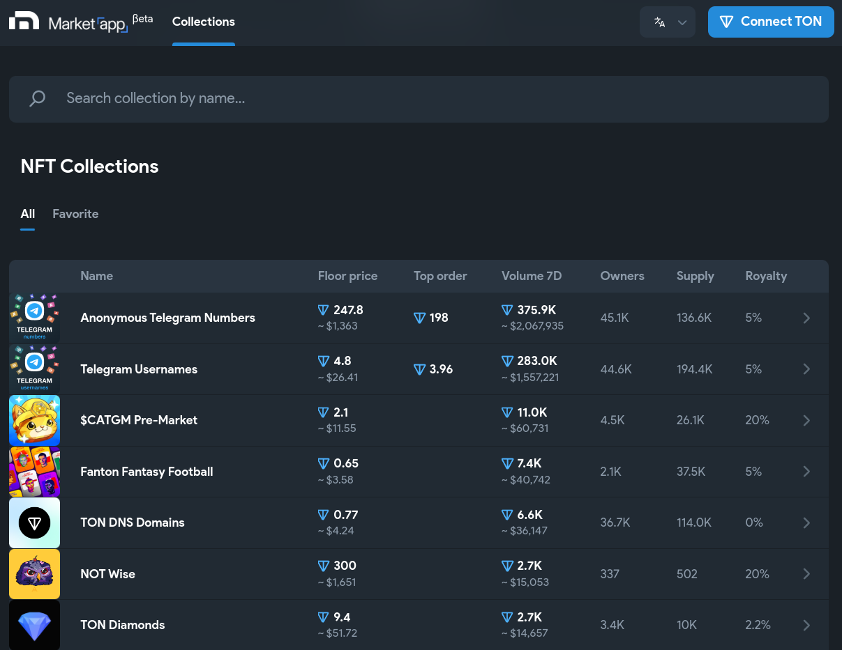Click the TON icon beside floor 9.4
This screenshot has width=842, height=650.
pyautogui.click(x=323, y=617)
